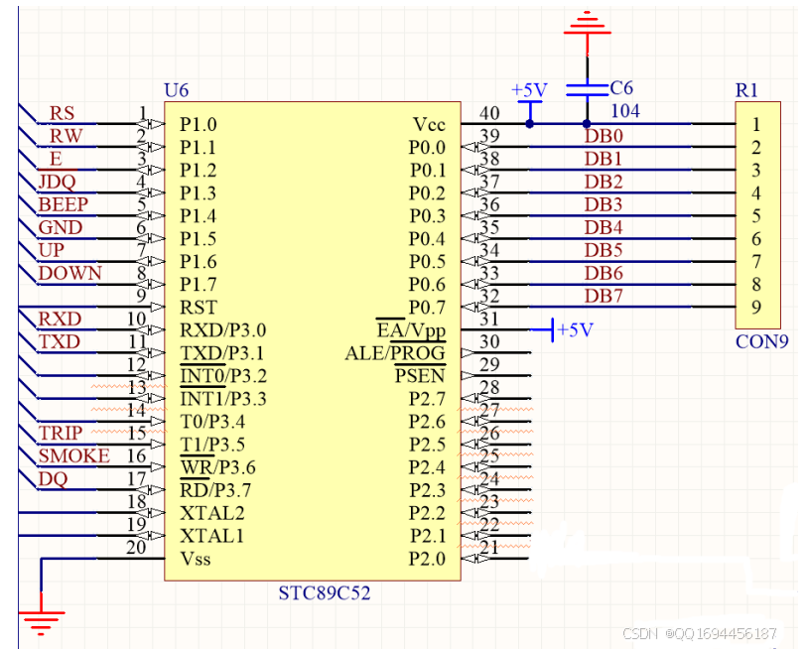This screenshot has width=807, height=649.
Task: Click the P0.7 pin name
Action: coord(427,308)
